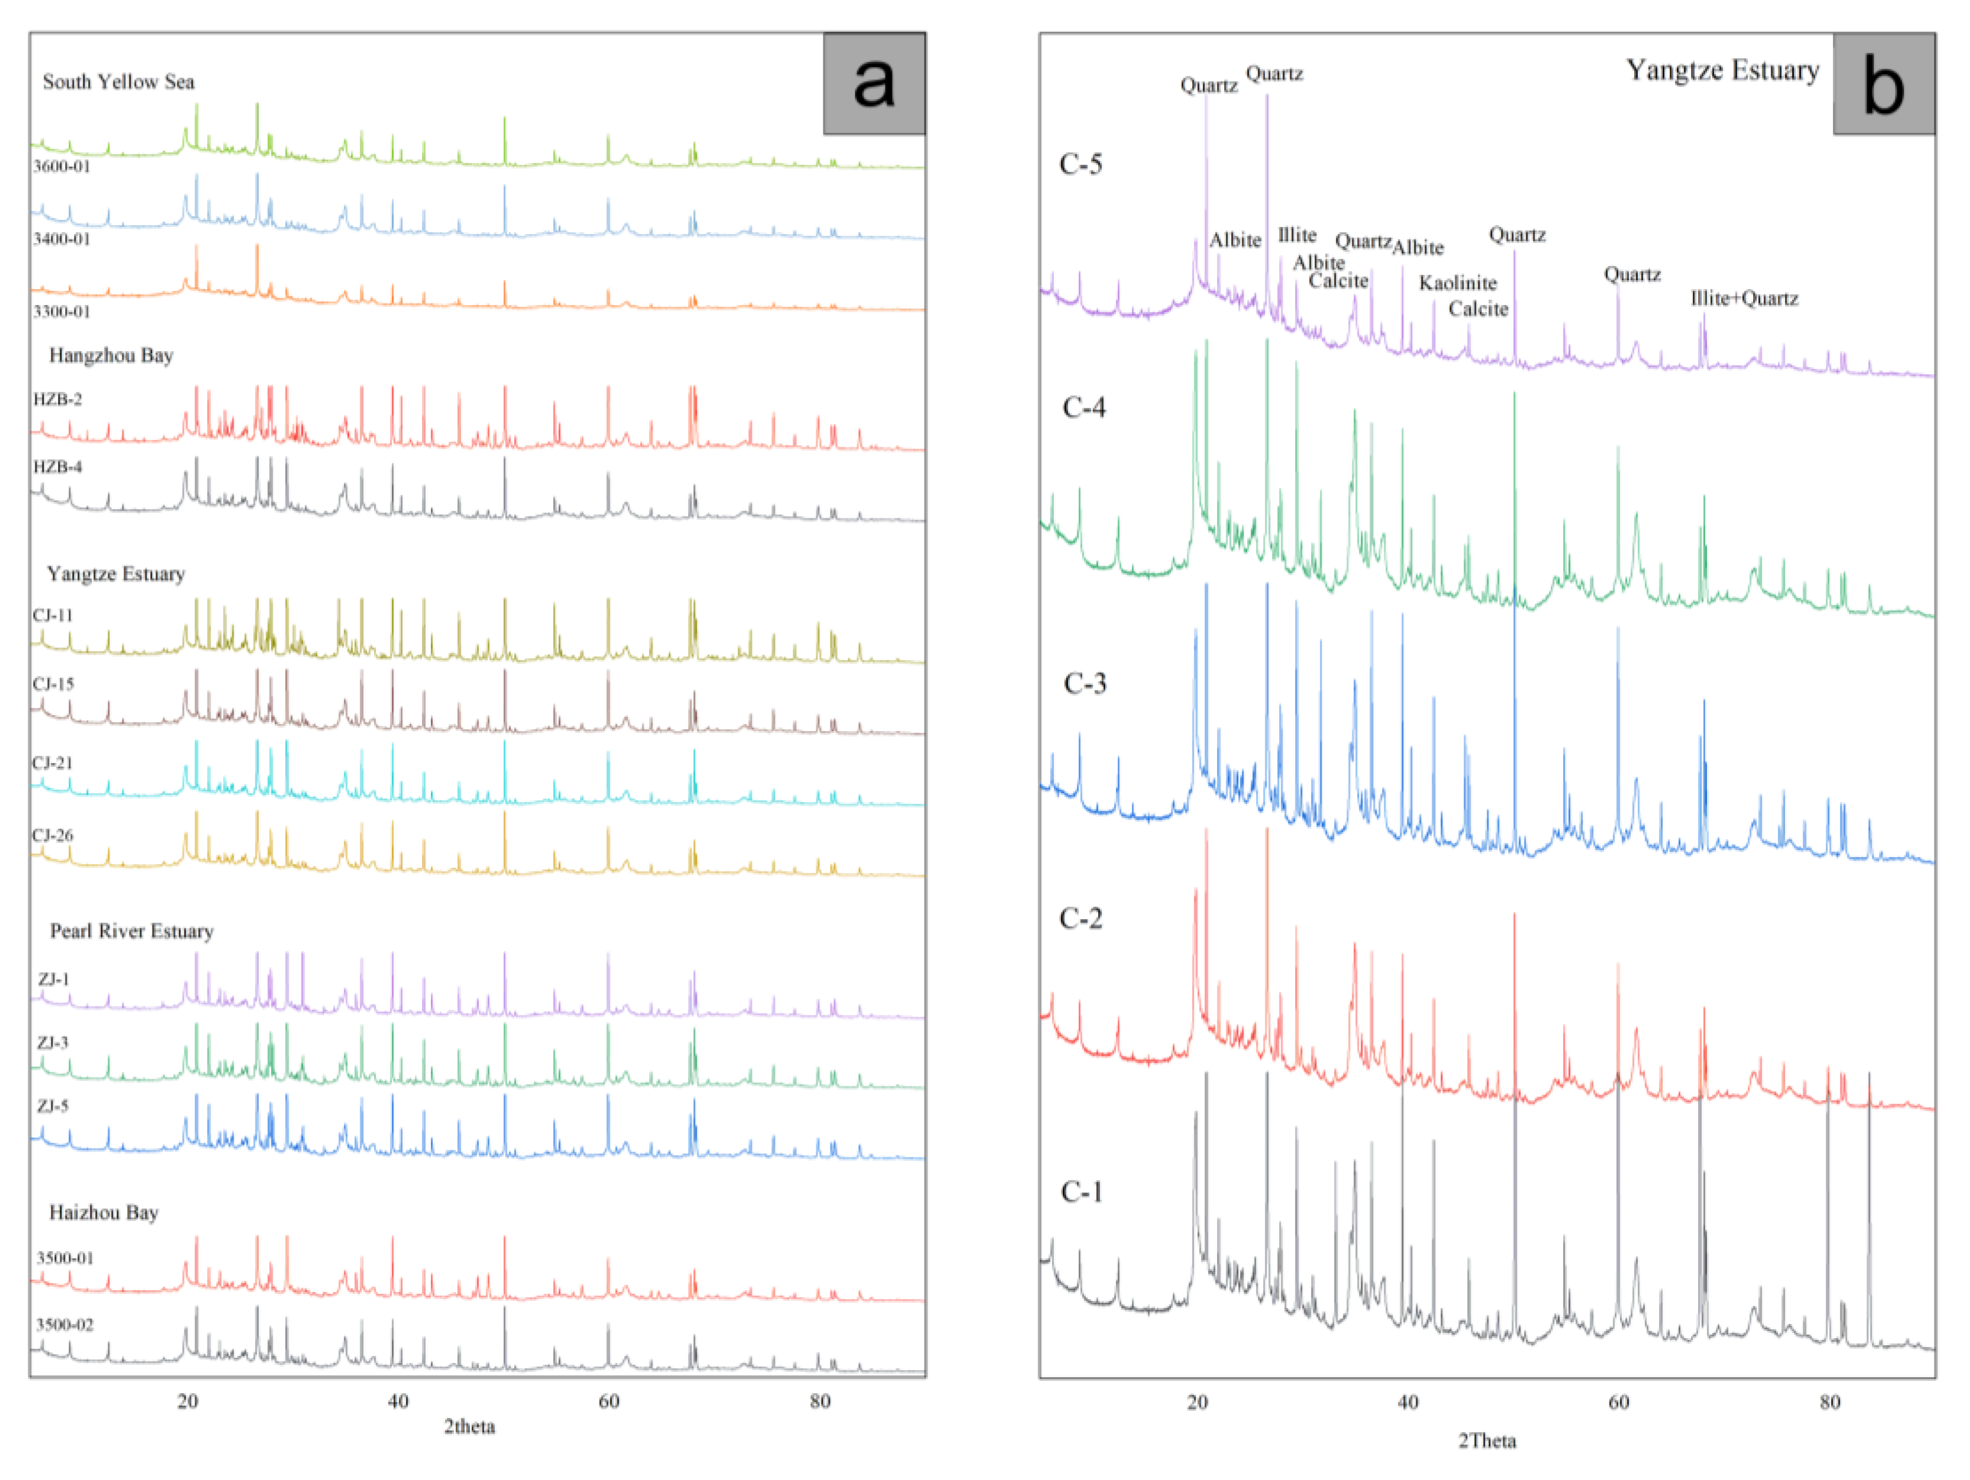Screen dimensions: 1970x1480
Task: Click the 'Hangzhou Bay' group label
Action: pos(111,355)
